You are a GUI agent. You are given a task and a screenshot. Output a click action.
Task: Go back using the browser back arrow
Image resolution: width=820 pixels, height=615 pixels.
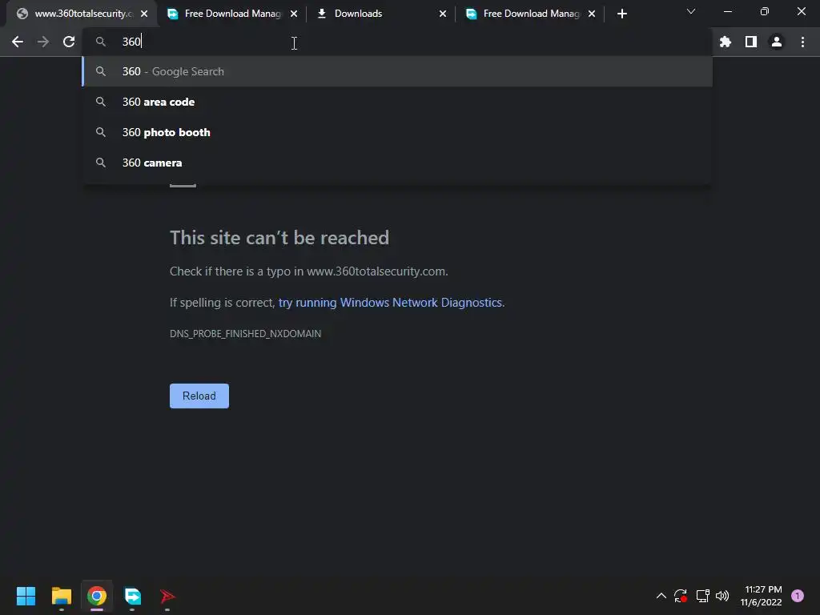click(18, 42)
